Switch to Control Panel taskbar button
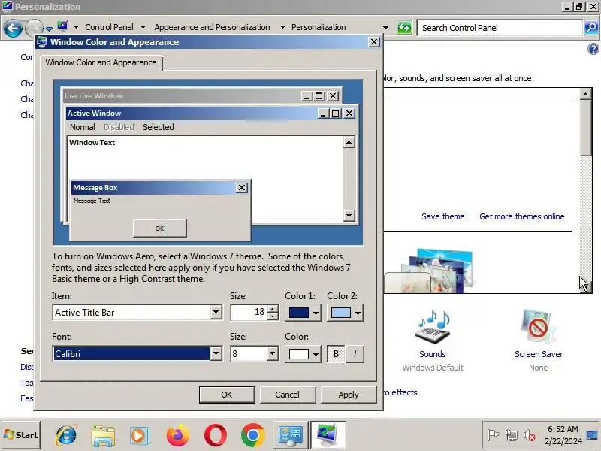This screenshot has height=451, width=601. point(290,435)
